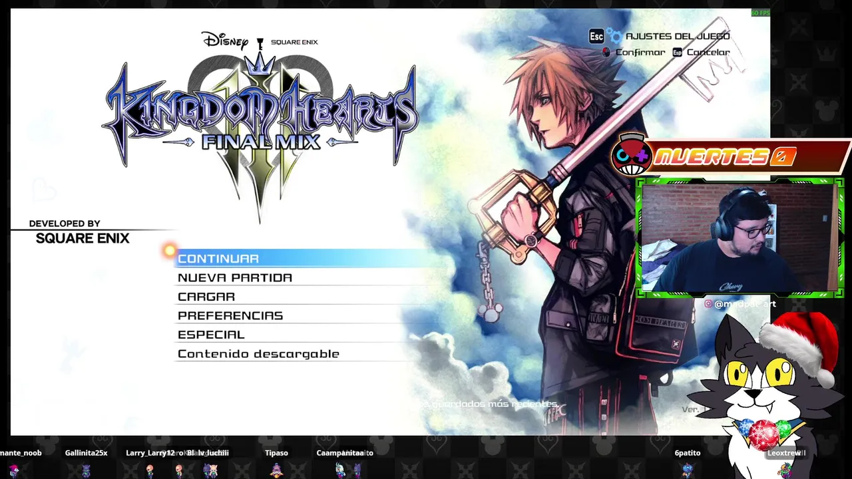The height and width of the screenshot is (479, 852).
Task: Click the Esc key icon
Action: click(596, 36)
